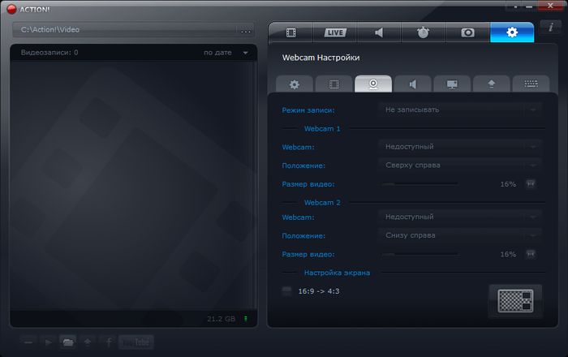This screenshot has width=568, height=357.
Task: Open the video recording tab with film icon
Action: [290, 33]
